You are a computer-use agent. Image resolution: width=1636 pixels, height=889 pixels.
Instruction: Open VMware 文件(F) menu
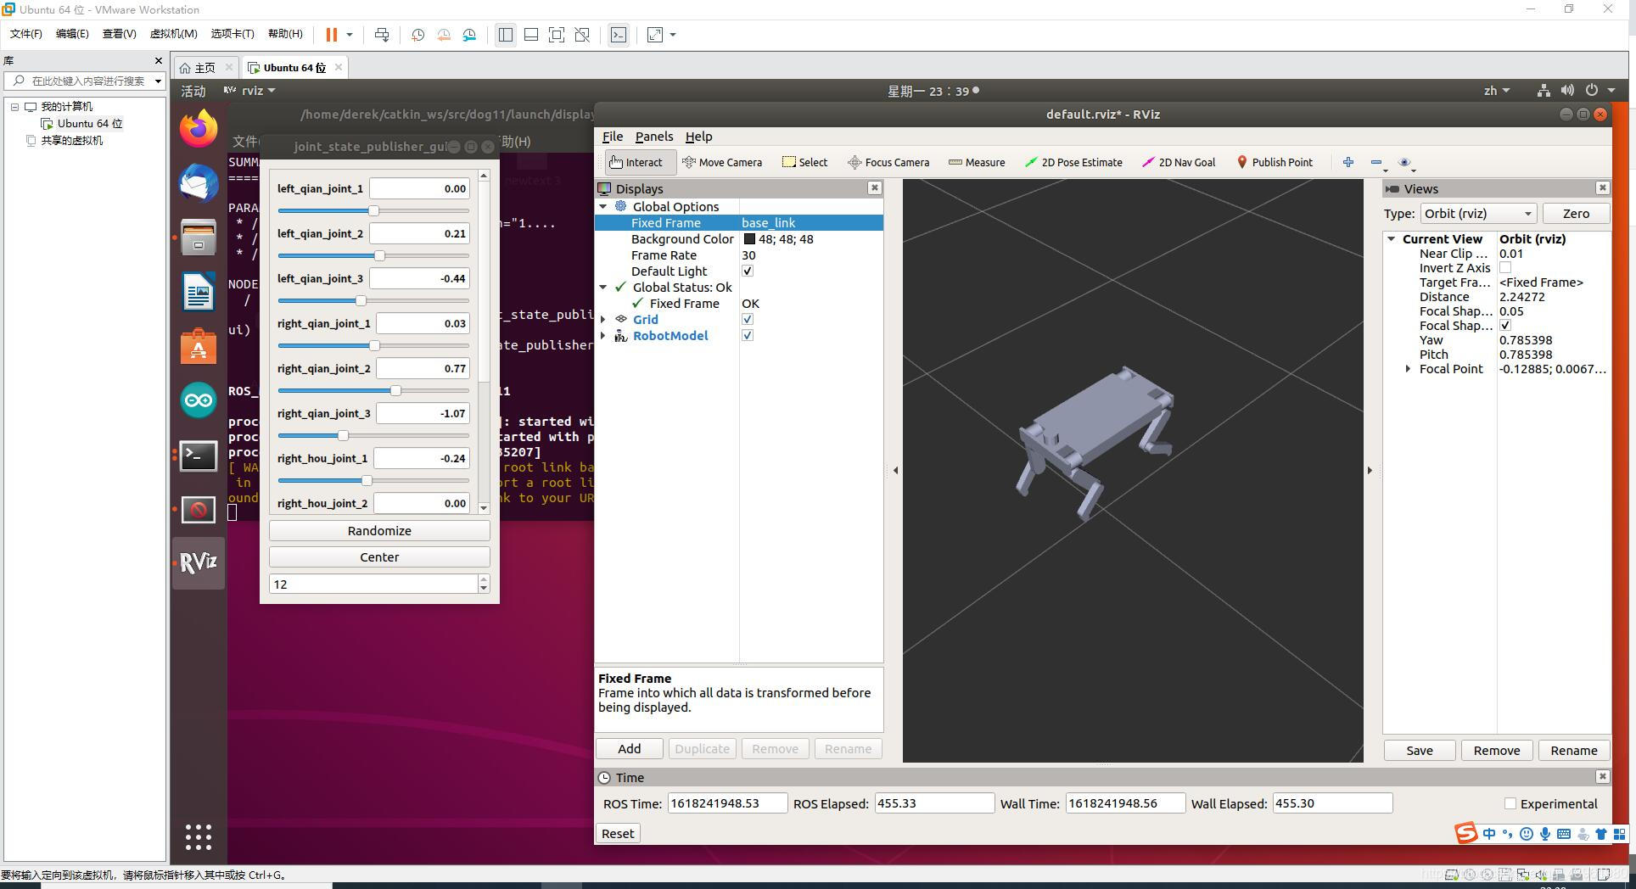[x=26, y=34]
